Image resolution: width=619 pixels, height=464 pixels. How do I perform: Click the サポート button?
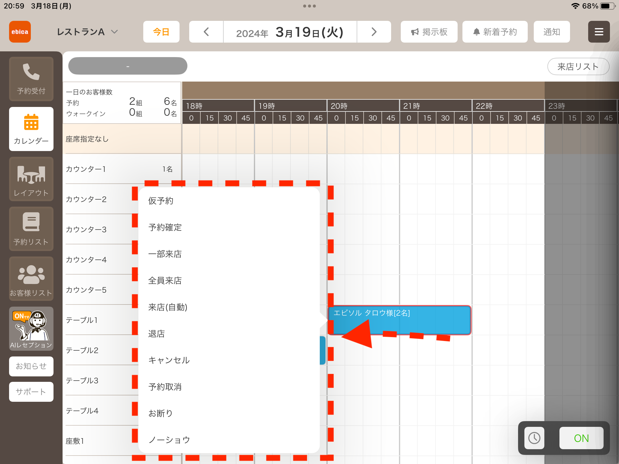point(31,392)
